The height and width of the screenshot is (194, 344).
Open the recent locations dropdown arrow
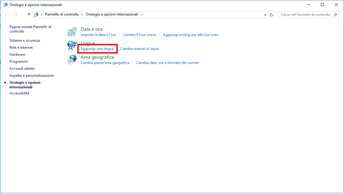(23, 15)
